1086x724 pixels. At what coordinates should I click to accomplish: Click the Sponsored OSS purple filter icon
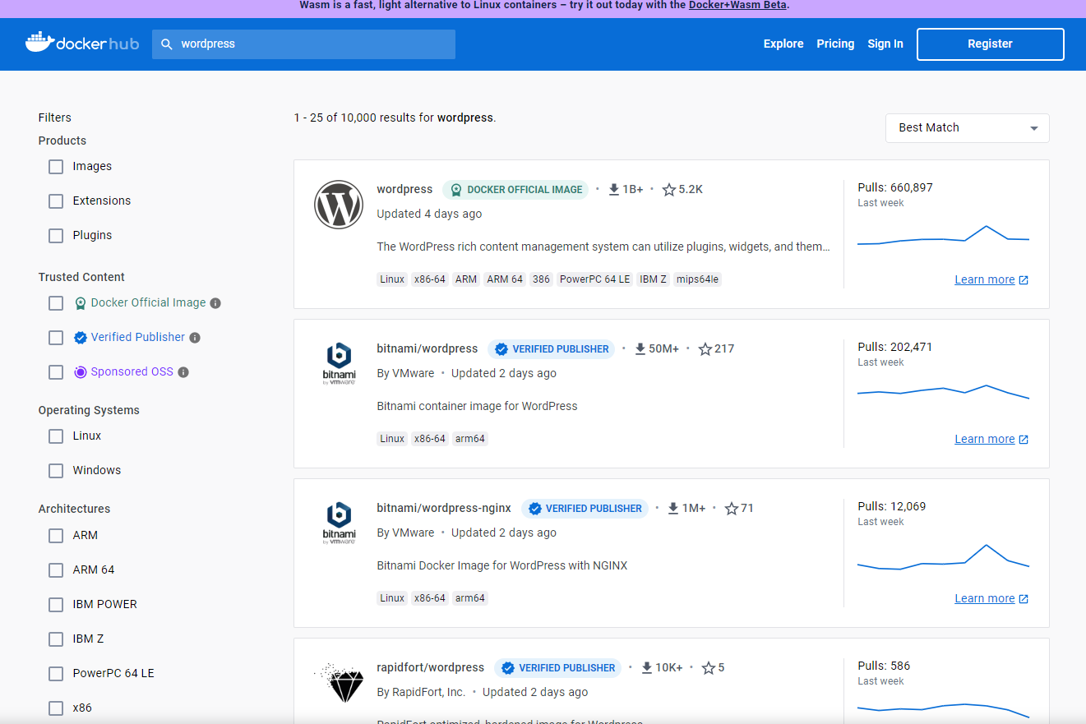pyautogui.click(x=81, y=372)
